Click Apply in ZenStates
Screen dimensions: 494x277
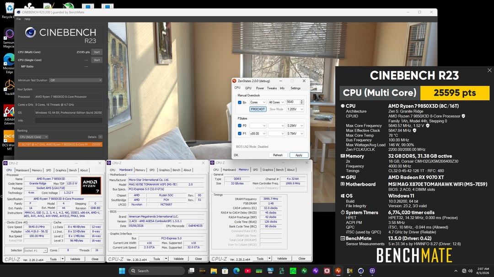299,155
